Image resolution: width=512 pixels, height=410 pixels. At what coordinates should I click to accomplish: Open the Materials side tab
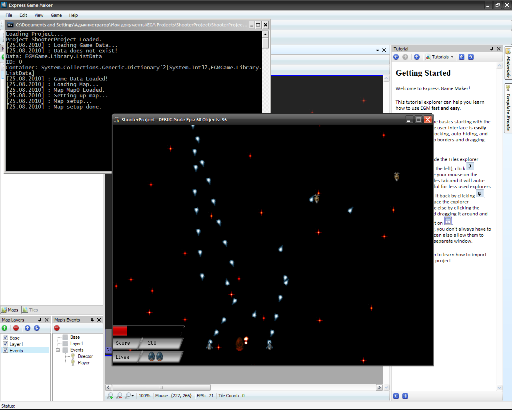[x=508, y=62]
